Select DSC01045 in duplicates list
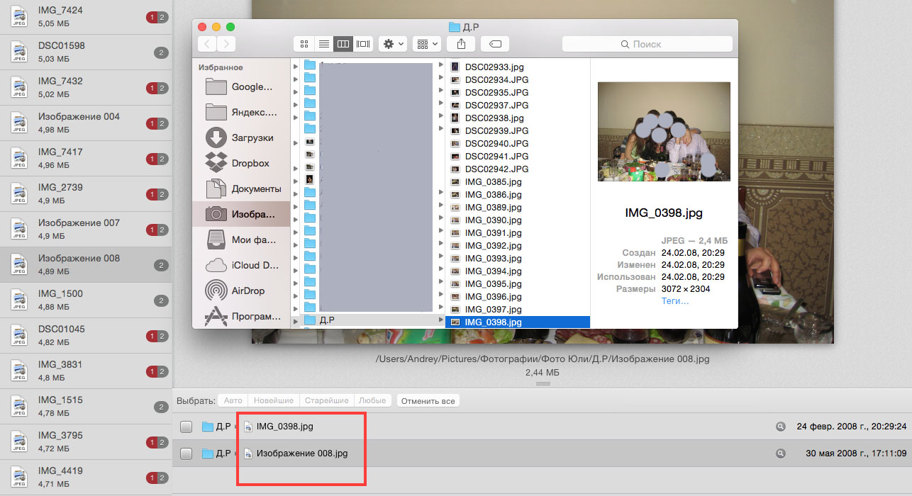Image resolution: width=912 pixels, height=496 pixels. [86, 336]
